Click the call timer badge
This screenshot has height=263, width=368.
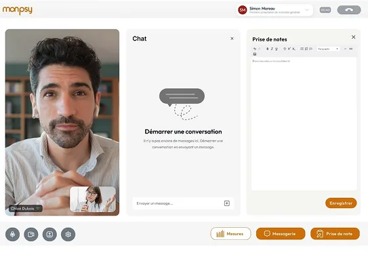[x=325, y=10]
